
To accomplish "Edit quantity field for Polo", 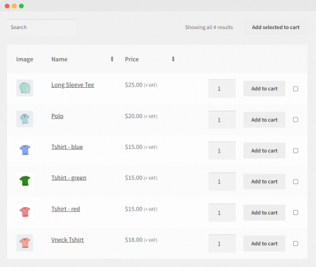I will point(222,120).
